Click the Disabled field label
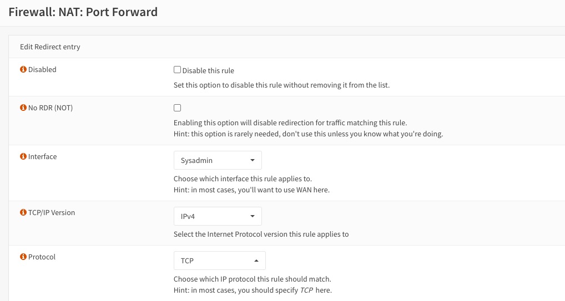This screenshot has width=565, height=301. click(42, 69)
